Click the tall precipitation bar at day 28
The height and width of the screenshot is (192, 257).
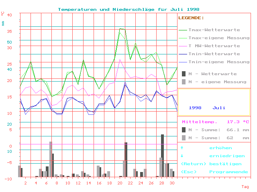(162, 155)
